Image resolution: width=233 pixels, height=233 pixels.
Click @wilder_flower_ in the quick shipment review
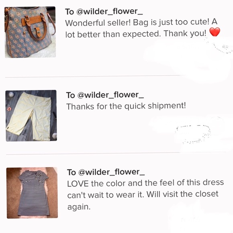pos(110,95)
